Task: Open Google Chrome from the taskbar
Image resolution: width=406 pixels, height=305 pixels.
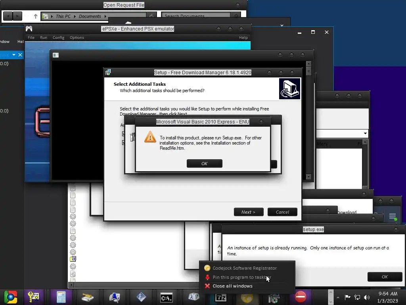Action: 10,297
